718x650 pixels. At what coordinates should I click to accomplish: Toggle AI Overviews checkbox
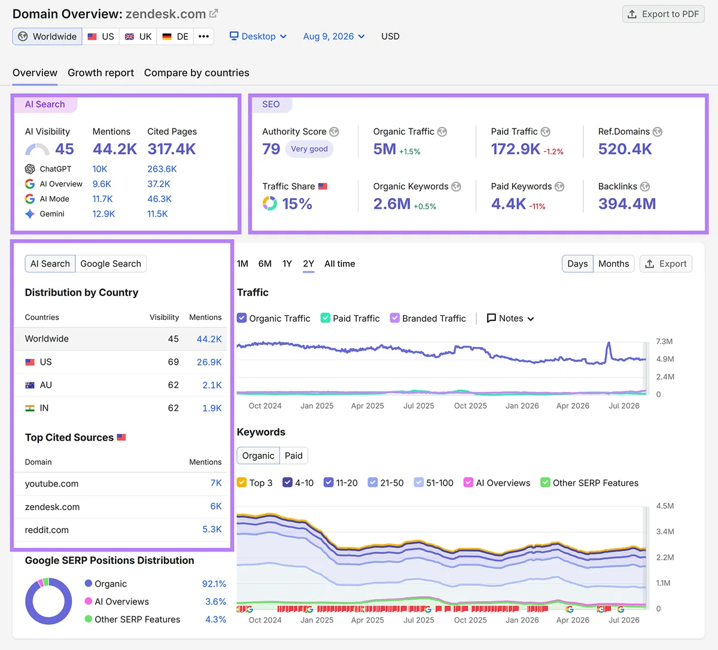[x=468, y=483]
